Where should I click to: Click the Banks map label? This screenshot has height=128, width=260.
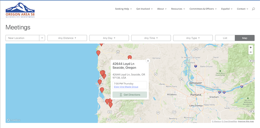(162, 84)
